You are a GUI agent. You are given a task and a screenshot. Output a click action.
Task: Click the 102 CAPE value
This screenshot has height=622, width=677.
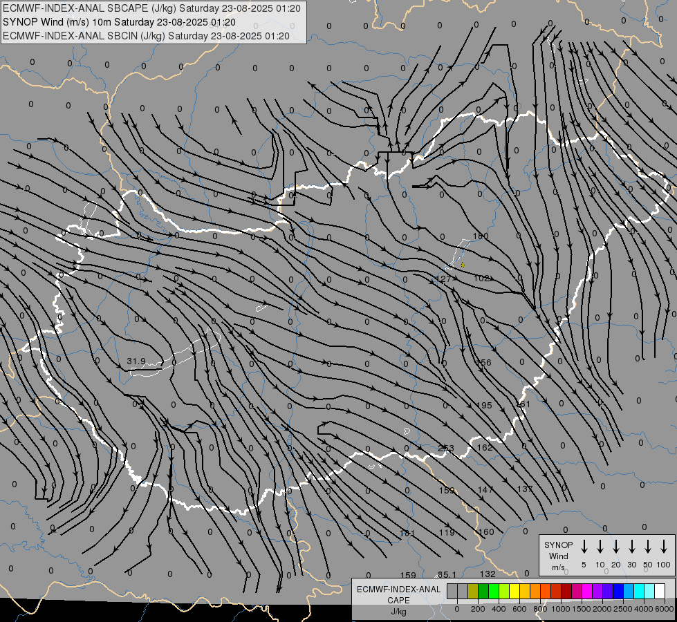tap(481, 279)
